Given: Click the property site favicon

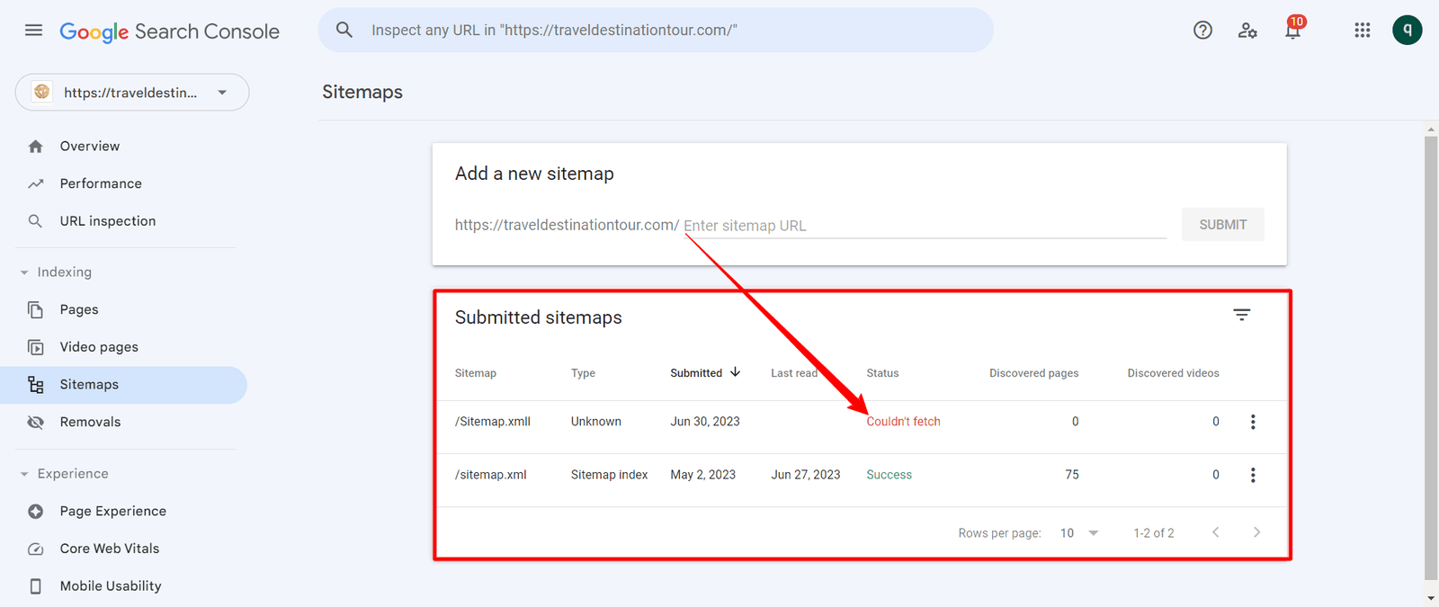Looking at the screenshot, I should 41,92.
